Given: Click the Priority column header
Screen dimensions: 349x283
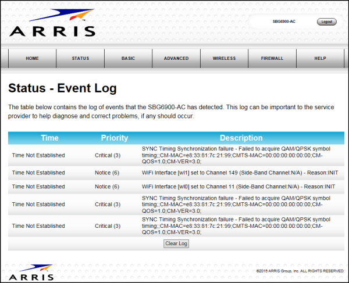Looking at the screenshot, I should tap(114, 138).
